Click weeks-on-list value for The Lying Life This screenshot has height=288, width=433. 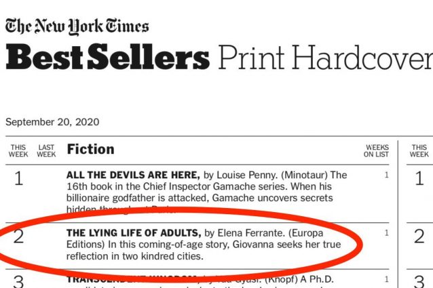(x=386, y=233)
